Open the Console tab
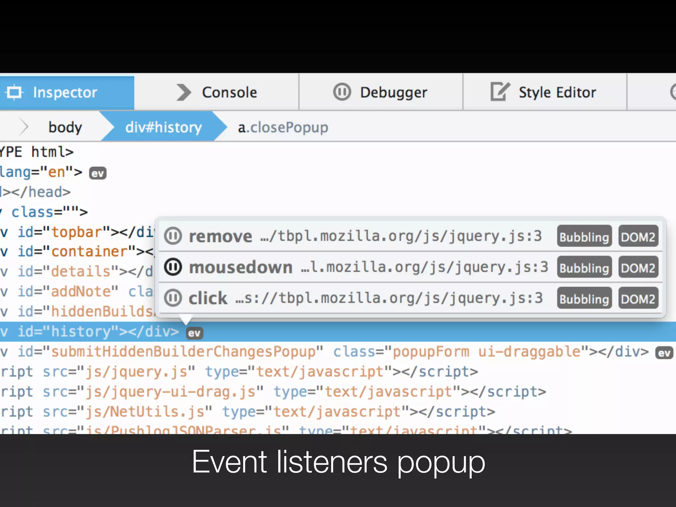 pos(217,92)
